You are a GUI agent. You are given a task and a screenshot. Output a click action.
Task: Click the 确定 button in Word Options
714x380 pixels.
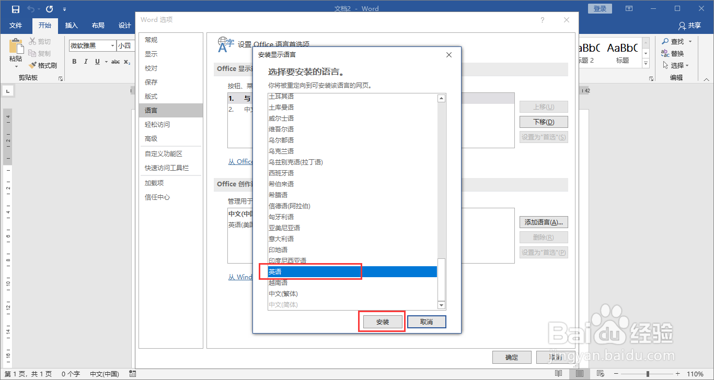(x=512, y=358)
